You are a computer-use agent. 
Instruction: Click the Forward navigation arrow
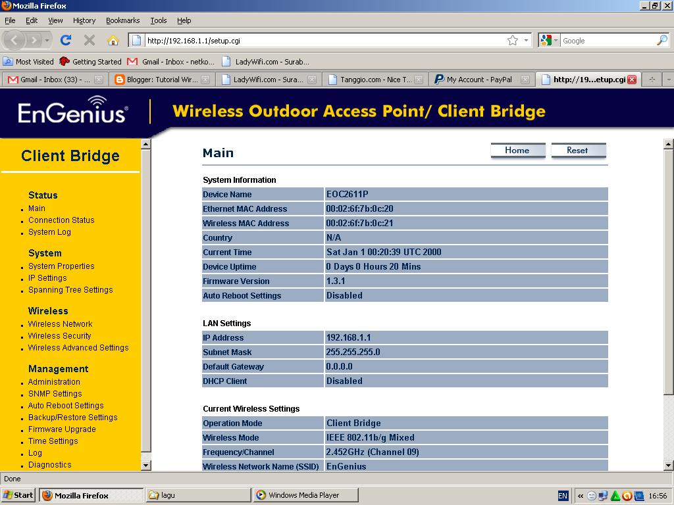click(x=34, y=40)
